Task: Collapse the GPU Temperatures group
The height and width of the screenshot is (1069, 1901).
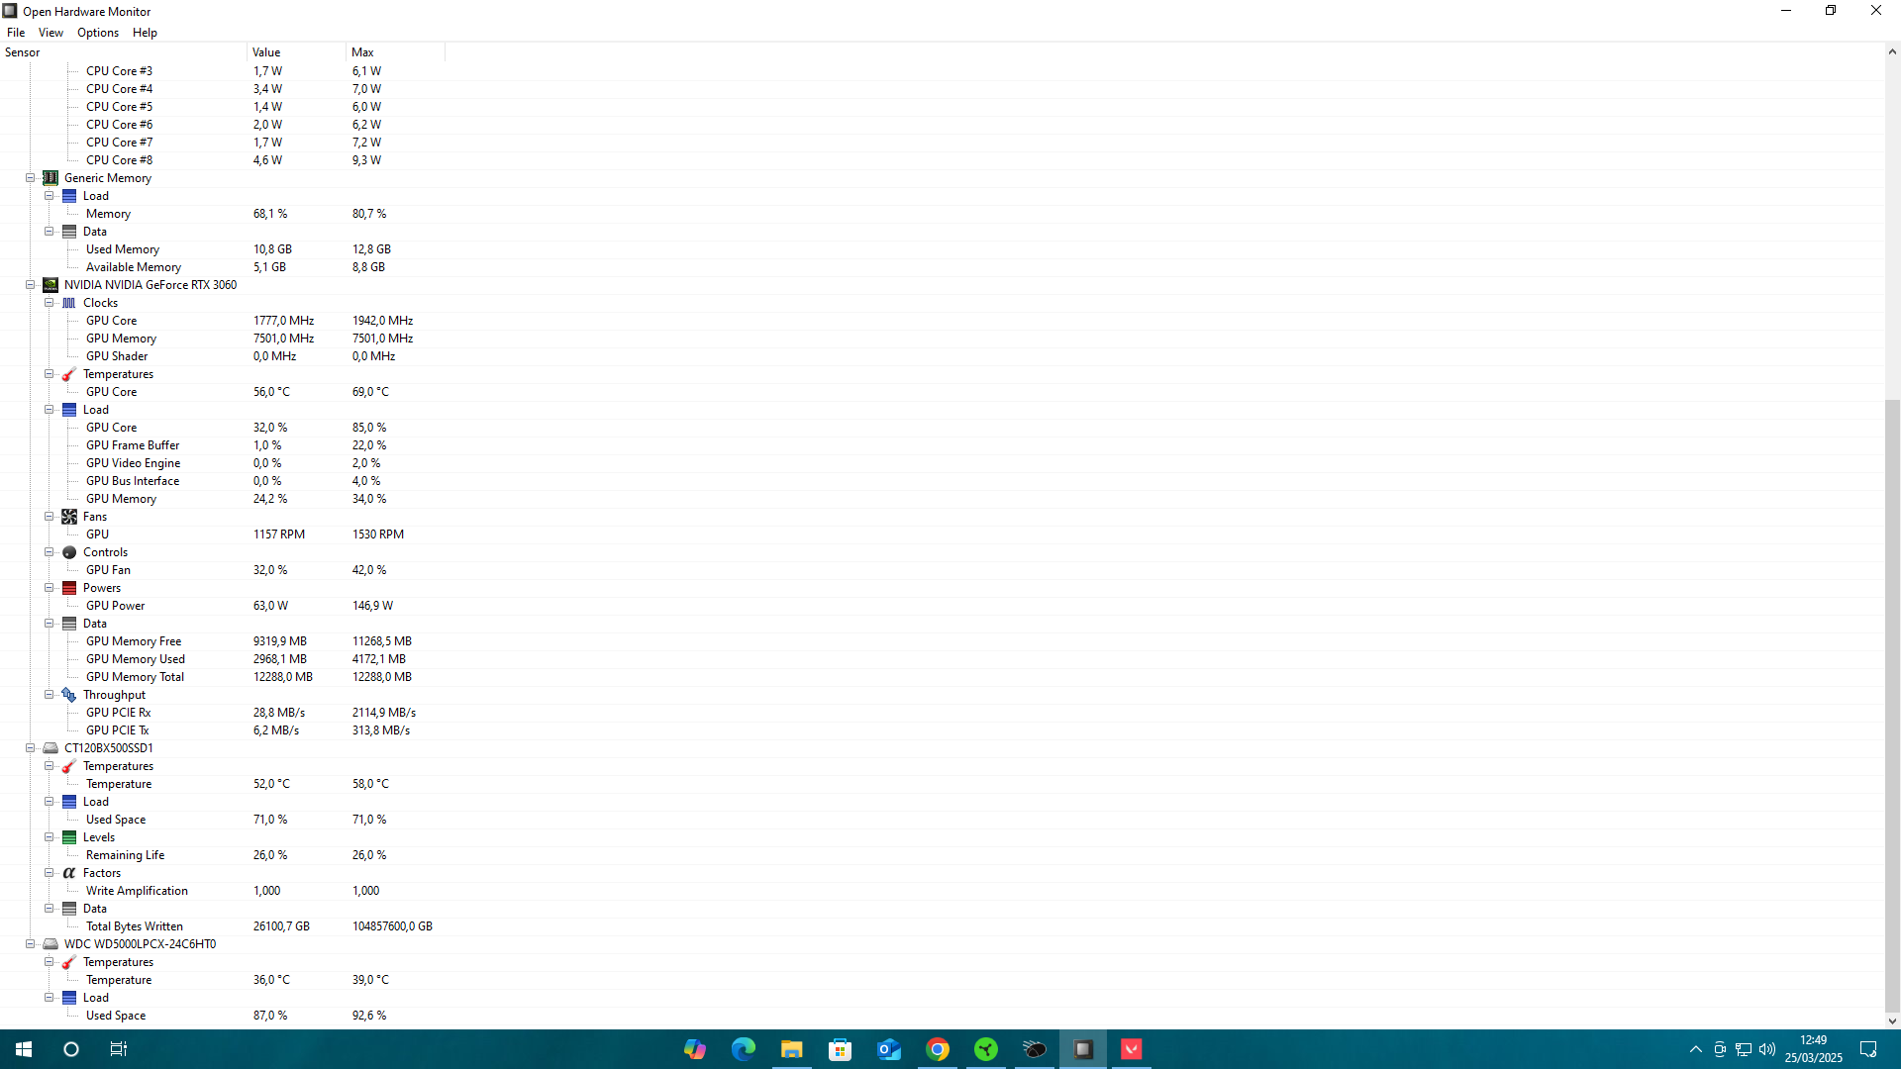Action: (x=50, y=374)
